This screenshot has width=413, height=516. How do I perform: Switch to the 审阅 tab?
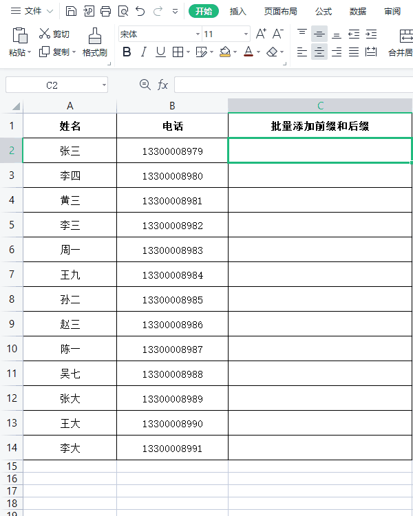pos(392,12)
